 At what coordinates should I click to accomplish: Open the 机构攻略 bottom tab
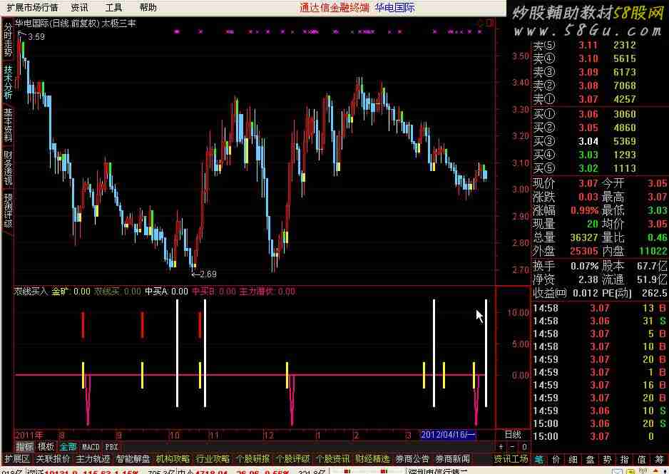(x=173, y=458)
